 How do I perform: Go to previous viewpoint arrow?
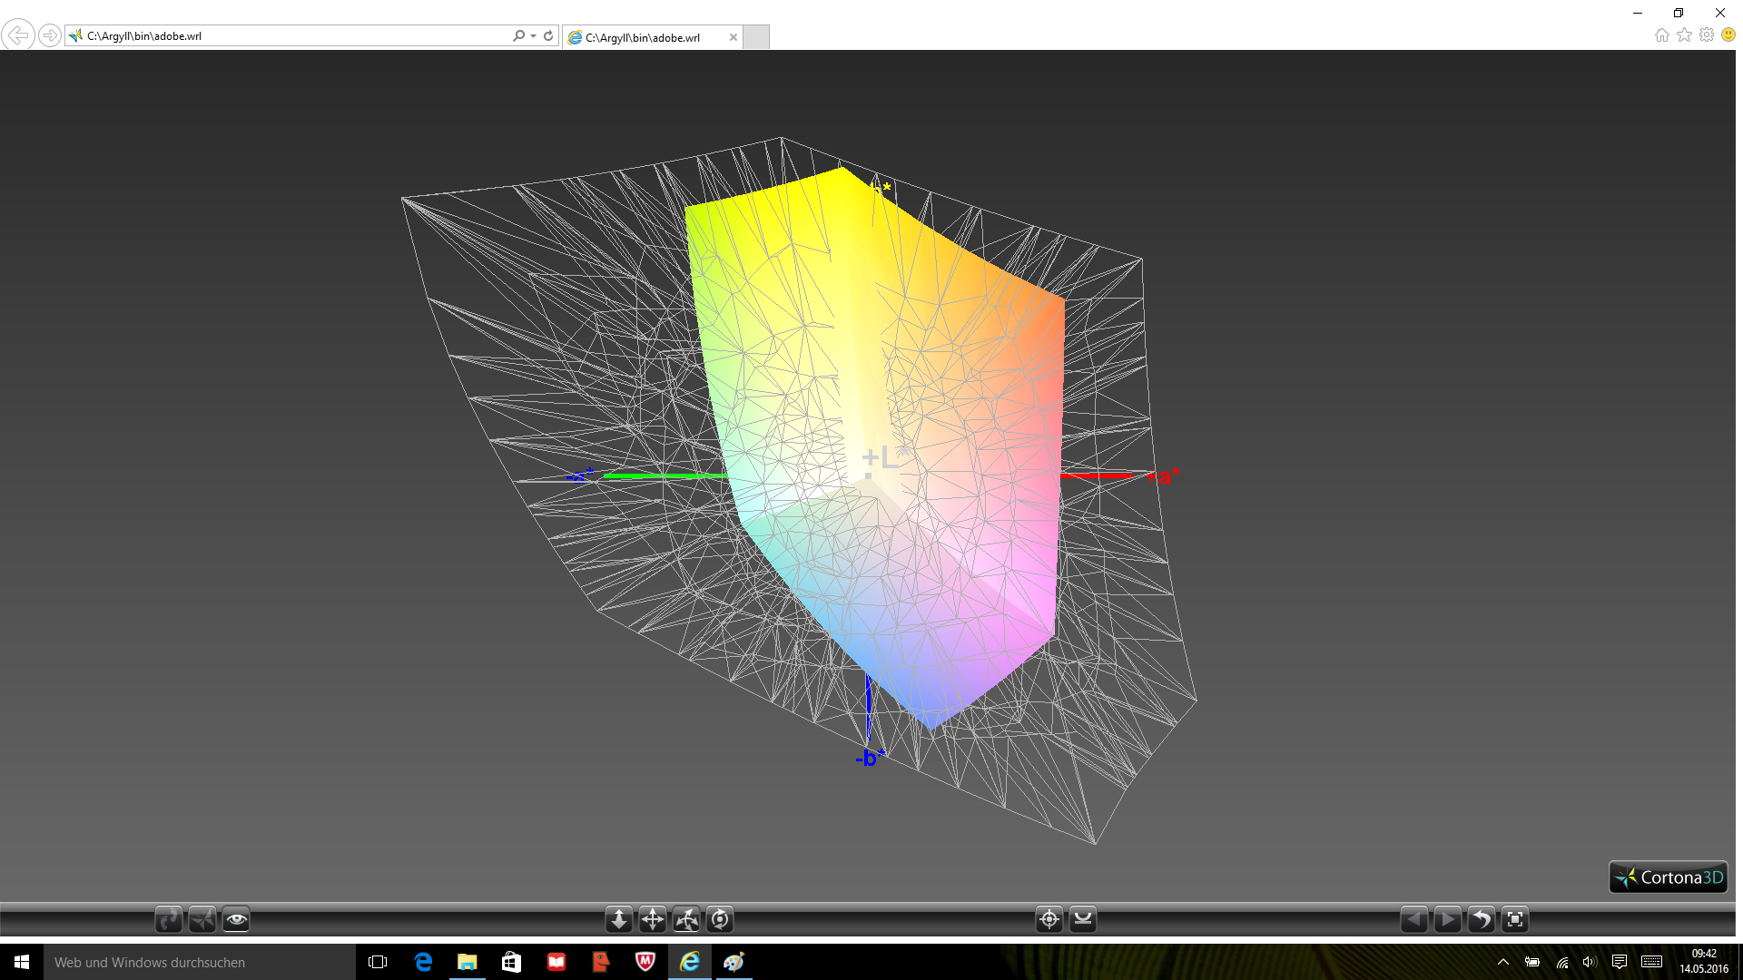click(x=1413, y=919)
